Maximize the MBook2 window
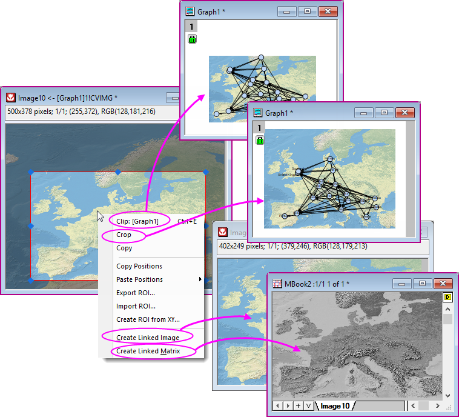The image size is (459, 417). click(x=421, y=284)
